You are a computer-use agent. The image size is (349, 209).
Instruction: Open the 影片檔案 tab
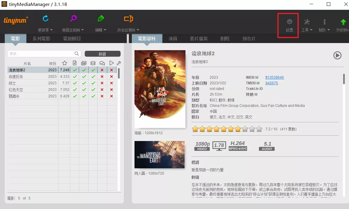(199, 39)
